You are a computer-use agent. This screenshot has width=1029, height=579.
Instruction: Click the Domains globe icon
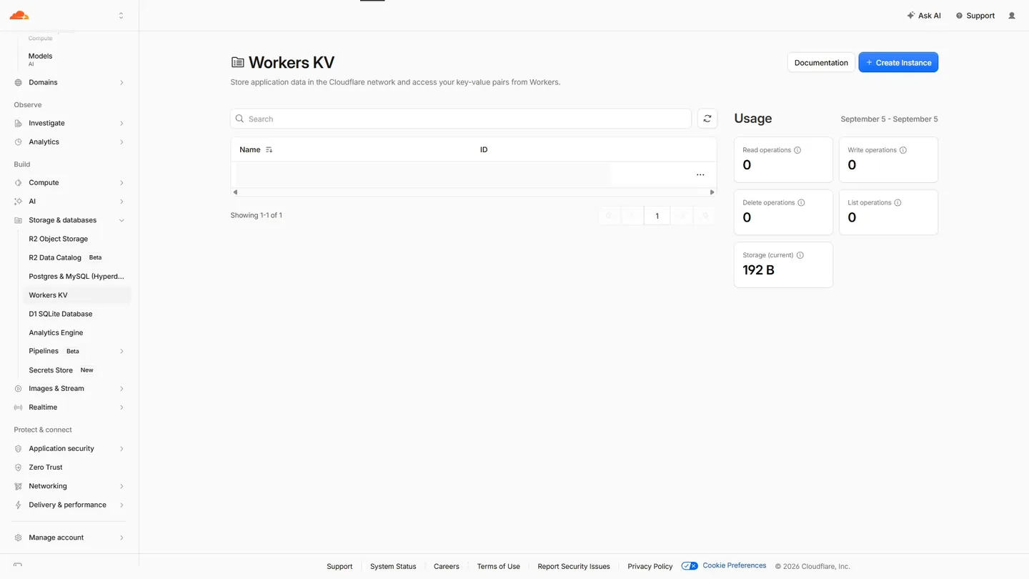19,82
